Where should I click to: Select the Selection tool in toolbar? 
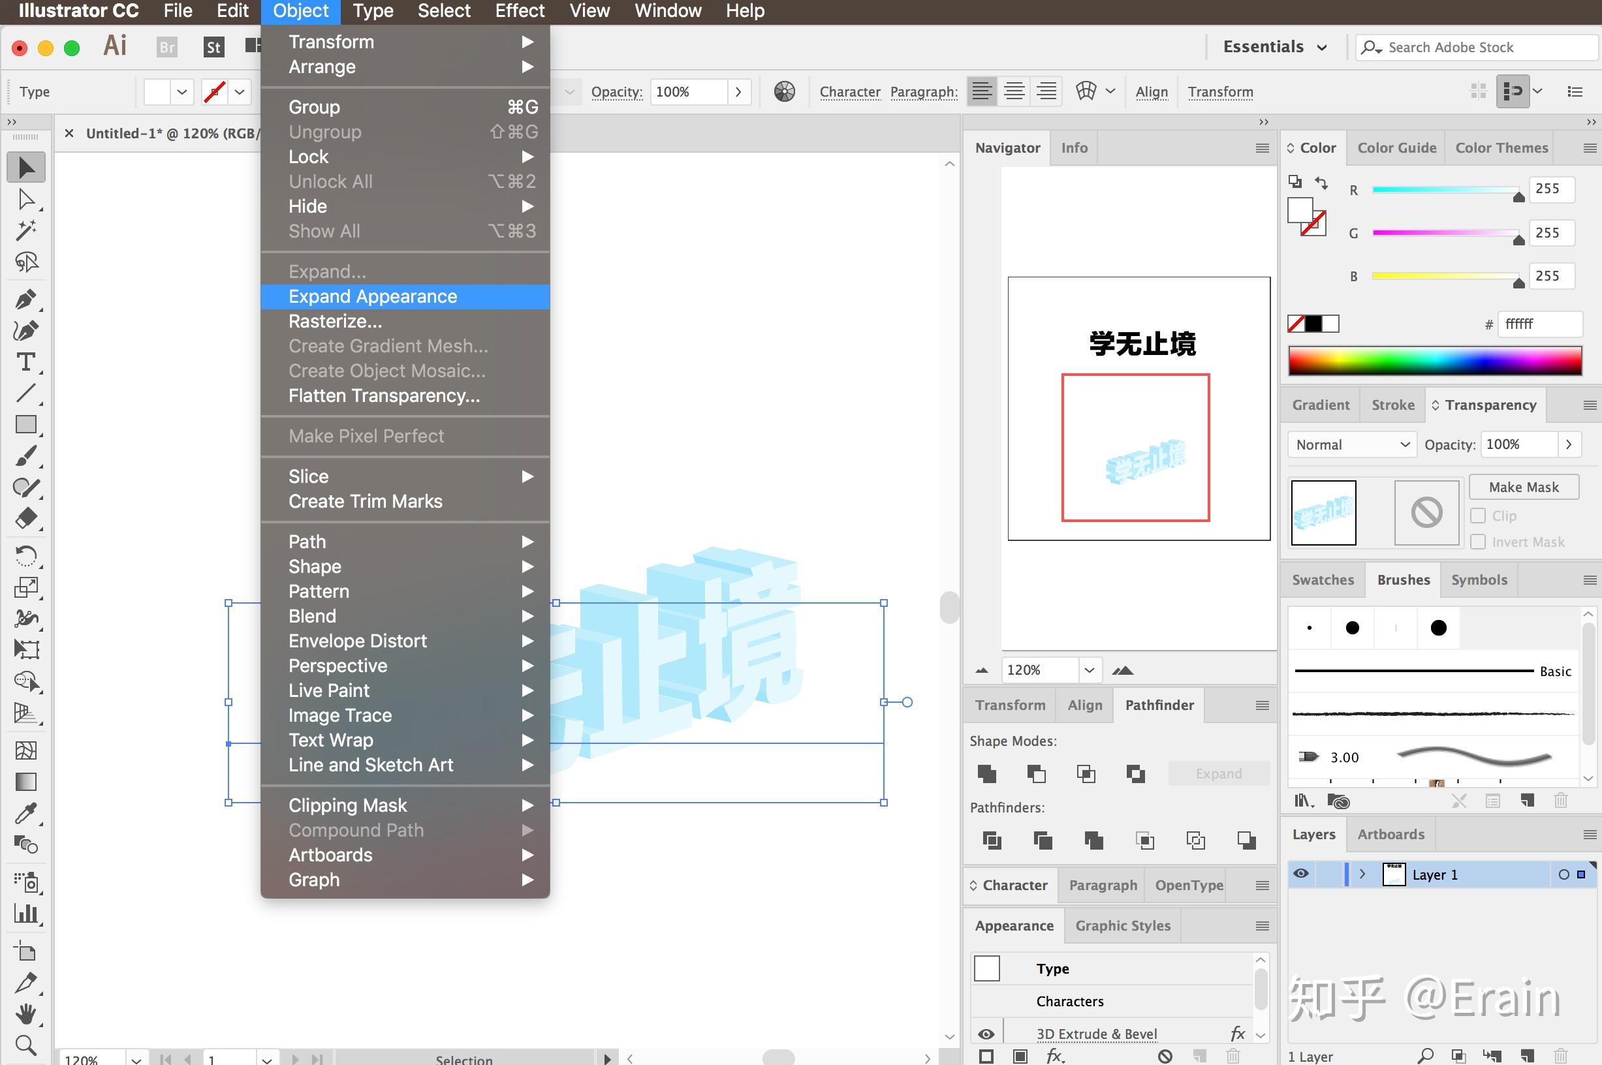[26, 165]
